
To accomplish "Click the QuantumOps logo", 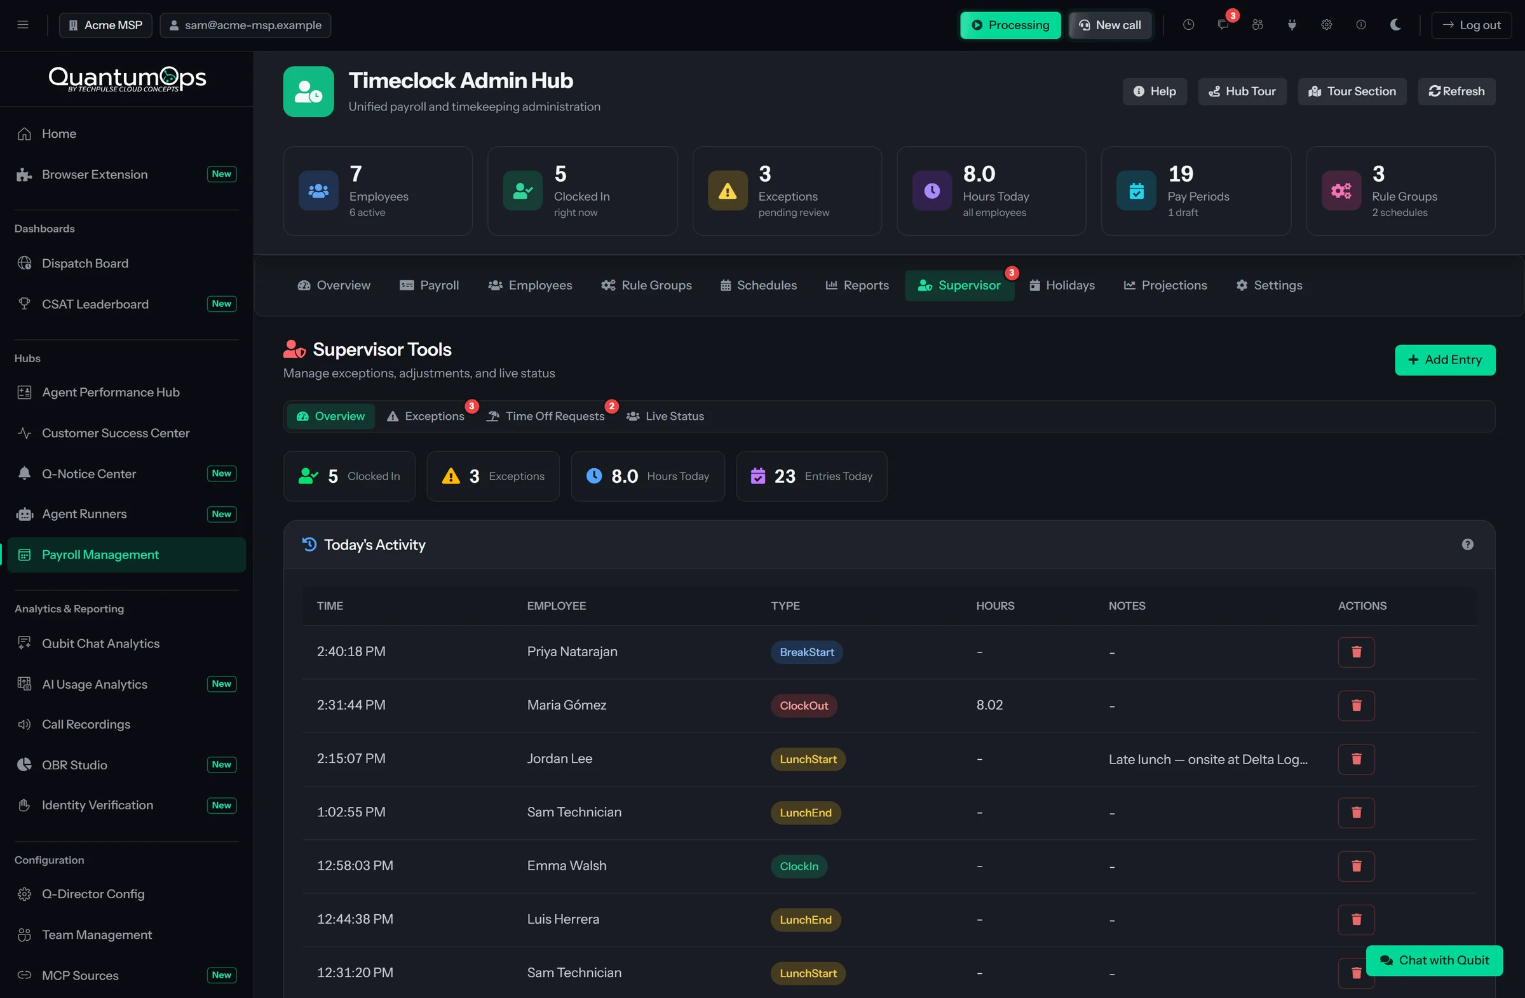I will coord(127,79).
